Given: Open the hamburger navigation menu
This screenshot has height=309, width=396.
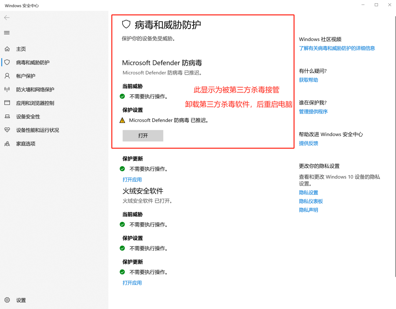Looking at the screenshot, I should pyautogui.click(x=7, y=33).
